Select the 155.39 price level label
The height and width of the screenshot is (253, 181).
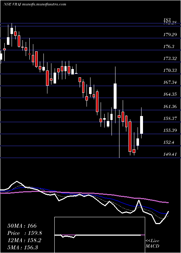(x=170, y=130)
